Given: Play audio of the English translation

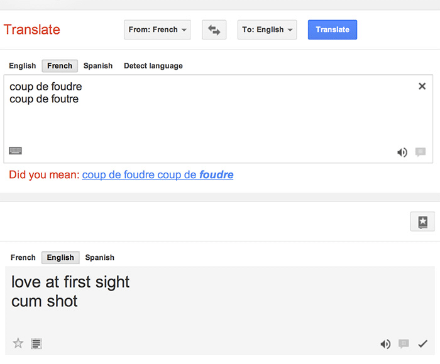Looking at the screenshot, I should 385,344.
